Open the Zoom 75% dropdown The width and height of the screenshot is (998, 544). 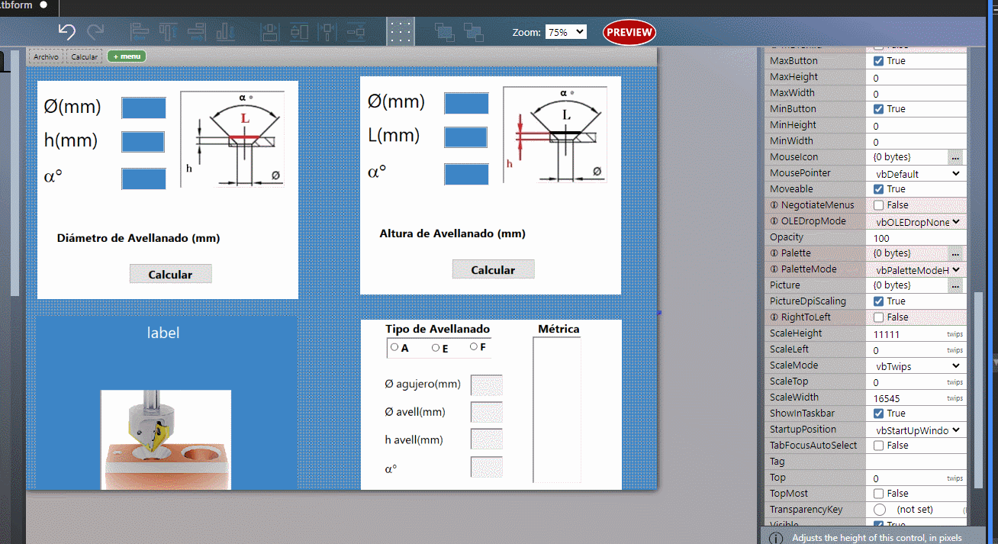pos(566,32)
